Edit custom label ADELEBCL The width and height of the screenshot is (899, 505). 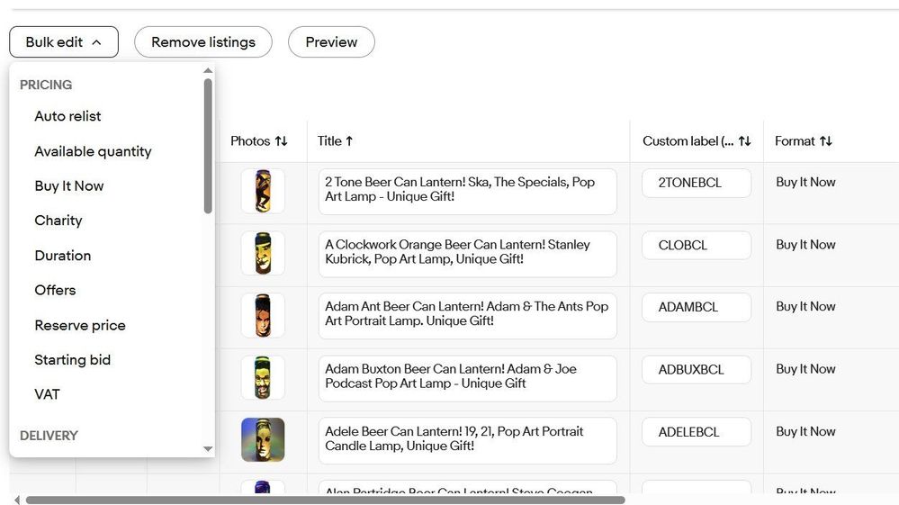(x=697, y=431)
